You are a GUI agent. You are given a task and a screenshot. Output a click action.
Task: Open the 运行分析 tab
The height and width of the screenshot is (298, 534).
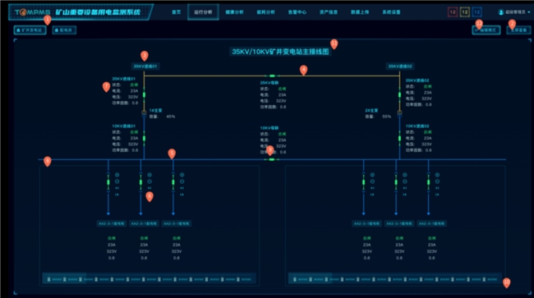pyautogui.click(x=203, y=12)
